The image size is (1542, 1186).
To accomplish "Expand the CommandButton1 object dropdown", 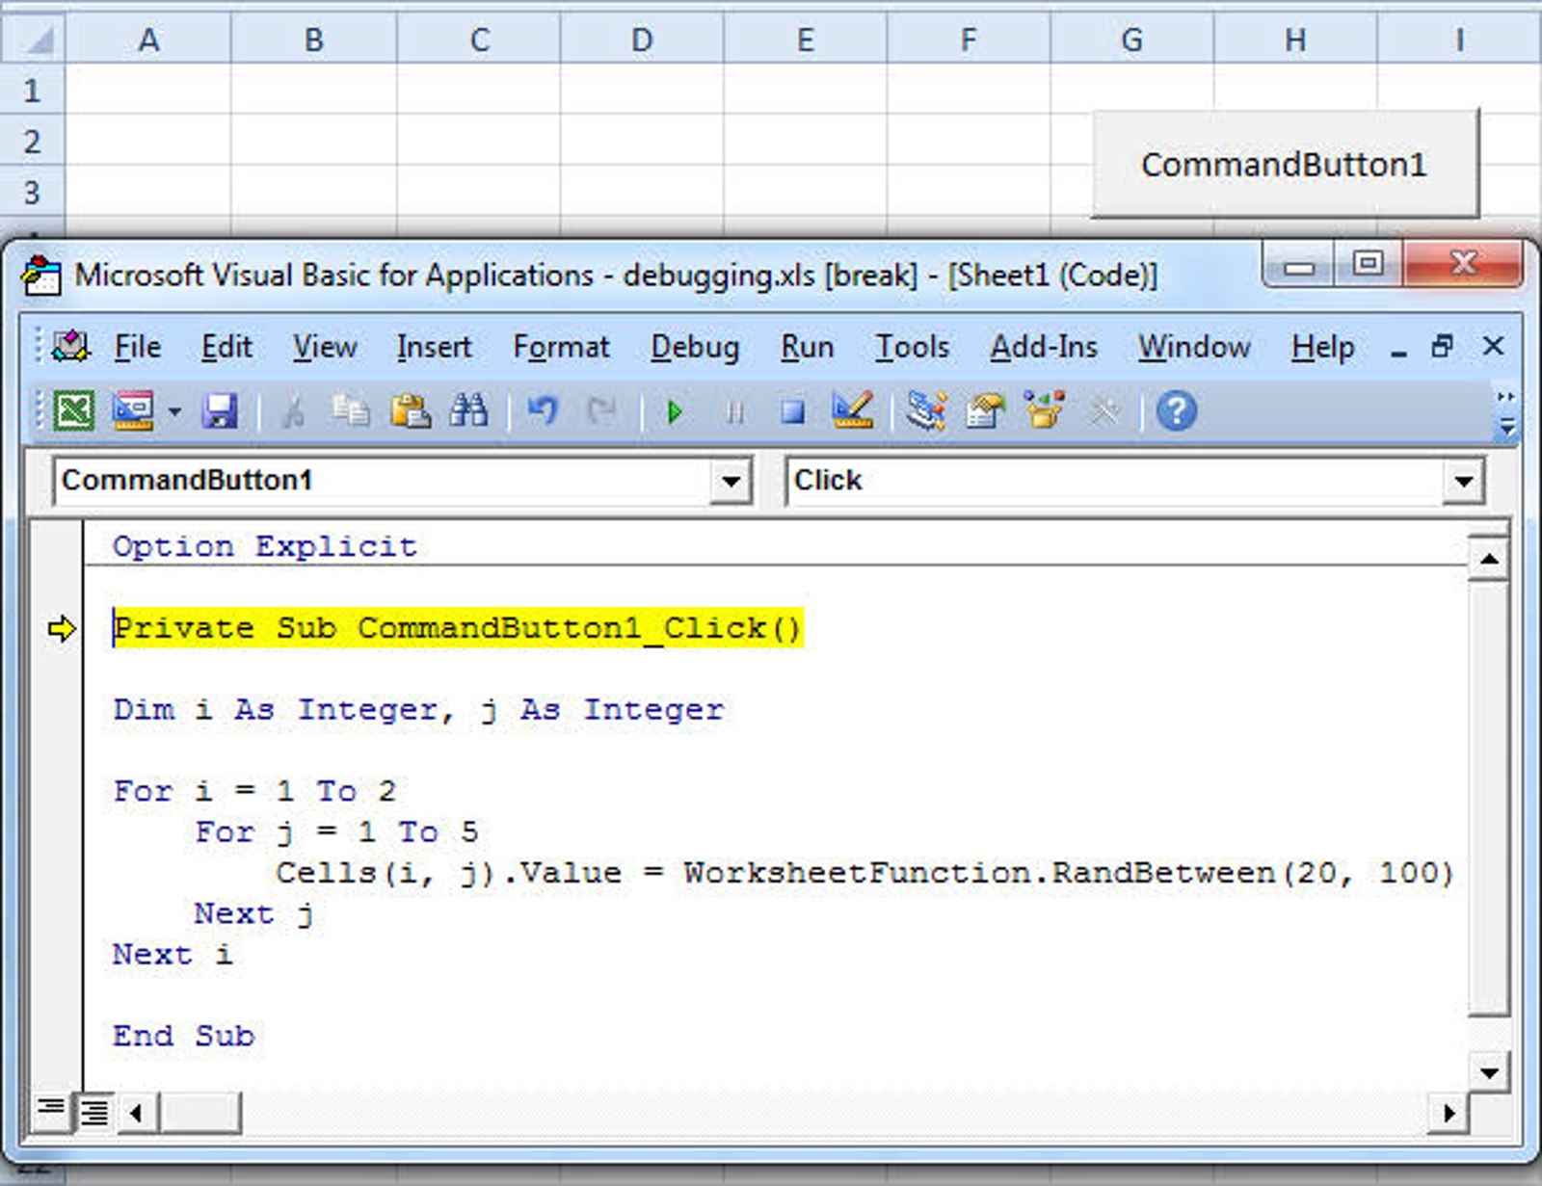I will (x=731, y=481).
